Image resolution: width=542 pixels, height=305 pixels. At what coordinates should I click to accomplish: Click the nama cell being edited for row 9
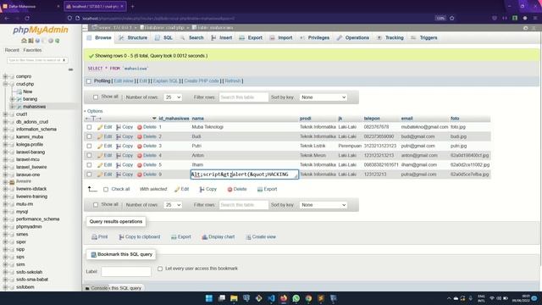pos(245,175)
